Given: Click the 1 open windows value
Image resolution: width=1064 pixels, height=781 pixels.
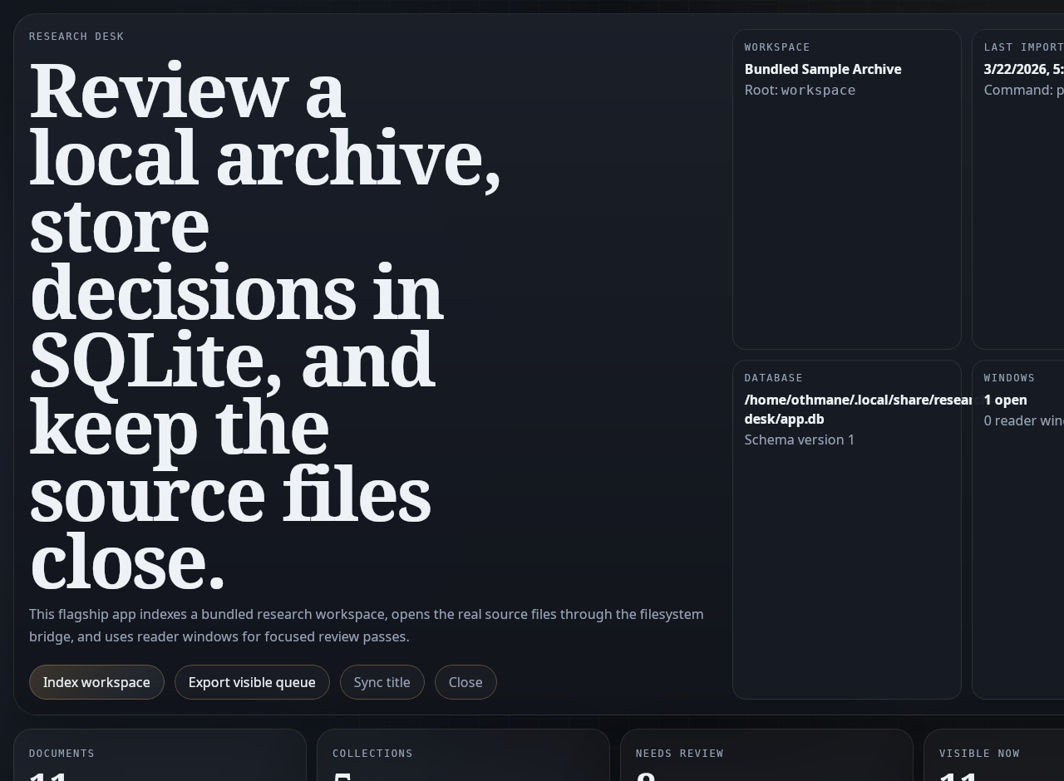Looking at the screenshot, I should [1006, 400].
